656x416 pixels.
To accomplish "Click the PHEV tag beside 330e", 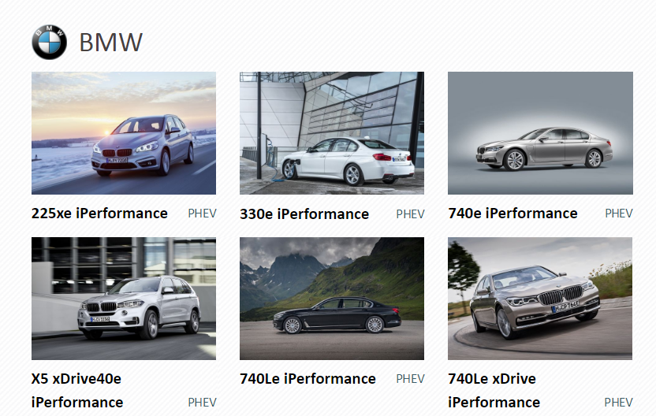I will coord(411,214).
